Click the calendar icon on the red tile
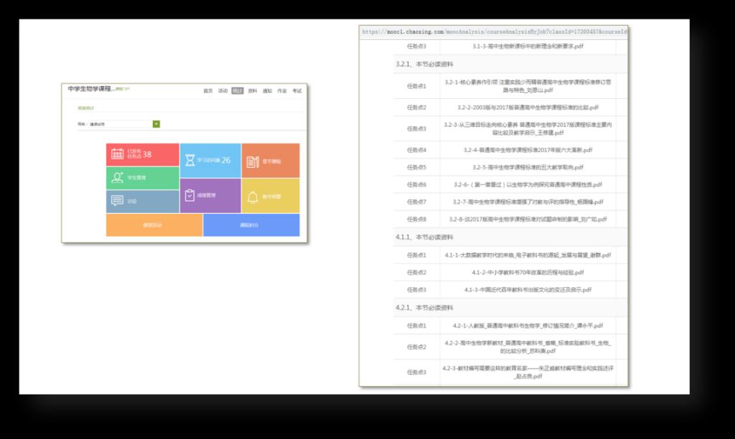This screenshot has width=735, height=439. pos(118,154)
